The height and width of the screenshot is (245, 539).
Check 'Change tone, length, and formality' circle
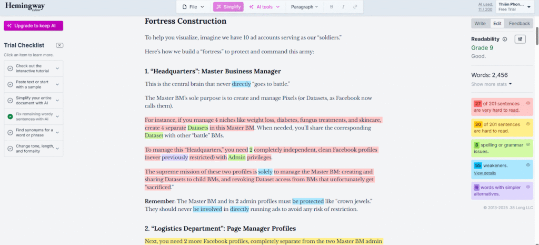coord(11,149)
